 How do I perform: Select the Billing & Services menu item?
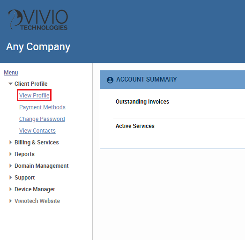37,142
